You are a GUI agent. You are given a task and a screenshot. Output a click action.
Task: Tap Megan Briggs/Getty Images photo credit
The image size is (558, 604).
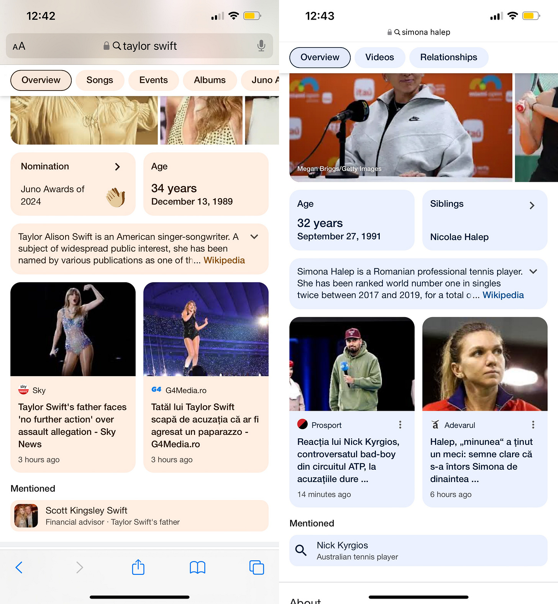click(339, 169)
